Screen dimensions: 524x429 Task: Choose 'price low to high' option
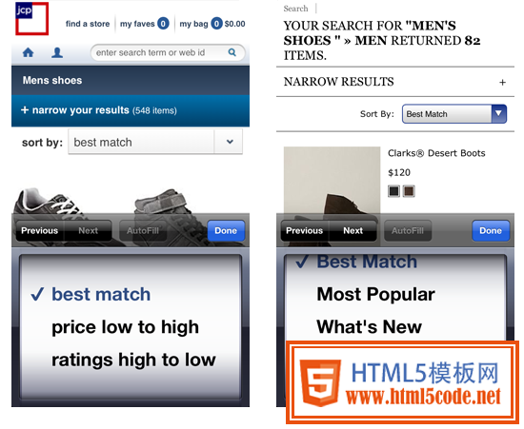(x=126, y=327)
